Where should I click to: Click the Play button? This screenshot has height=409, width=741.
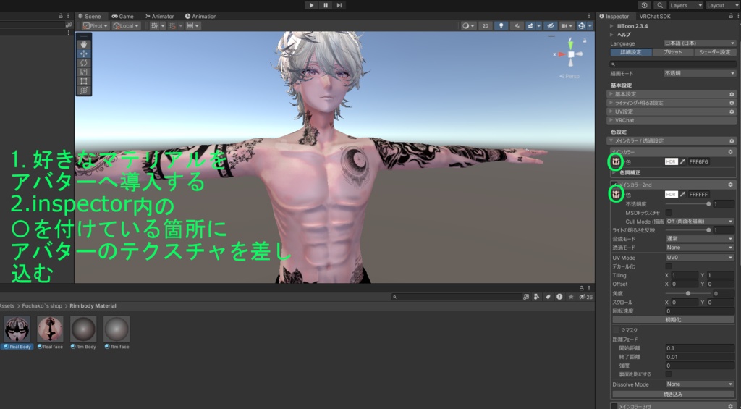[x=311, y=5]
